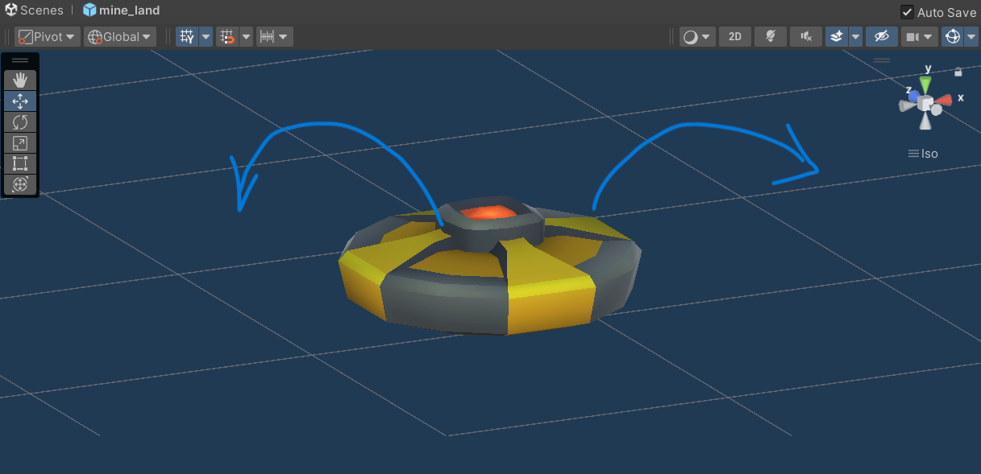Select the Rect transform tool

[x=20, y=163]
